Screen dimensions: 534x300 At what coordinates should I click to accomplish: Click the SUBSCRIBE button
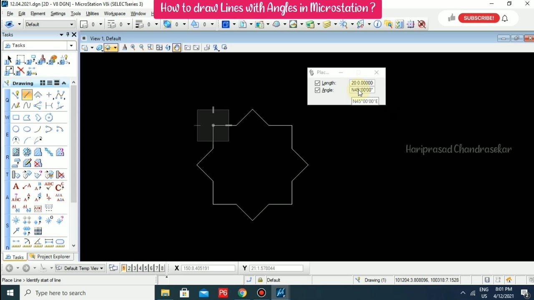(479, 18)
